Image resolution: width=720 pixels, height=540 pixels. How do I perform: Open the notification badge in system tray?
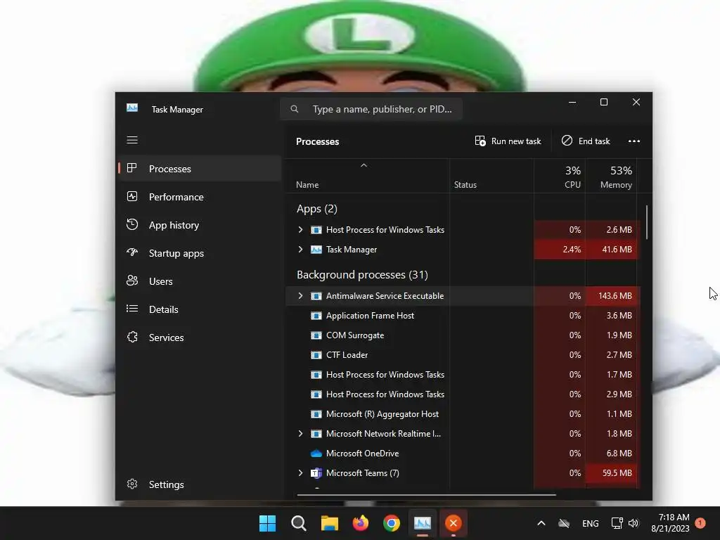700,523
